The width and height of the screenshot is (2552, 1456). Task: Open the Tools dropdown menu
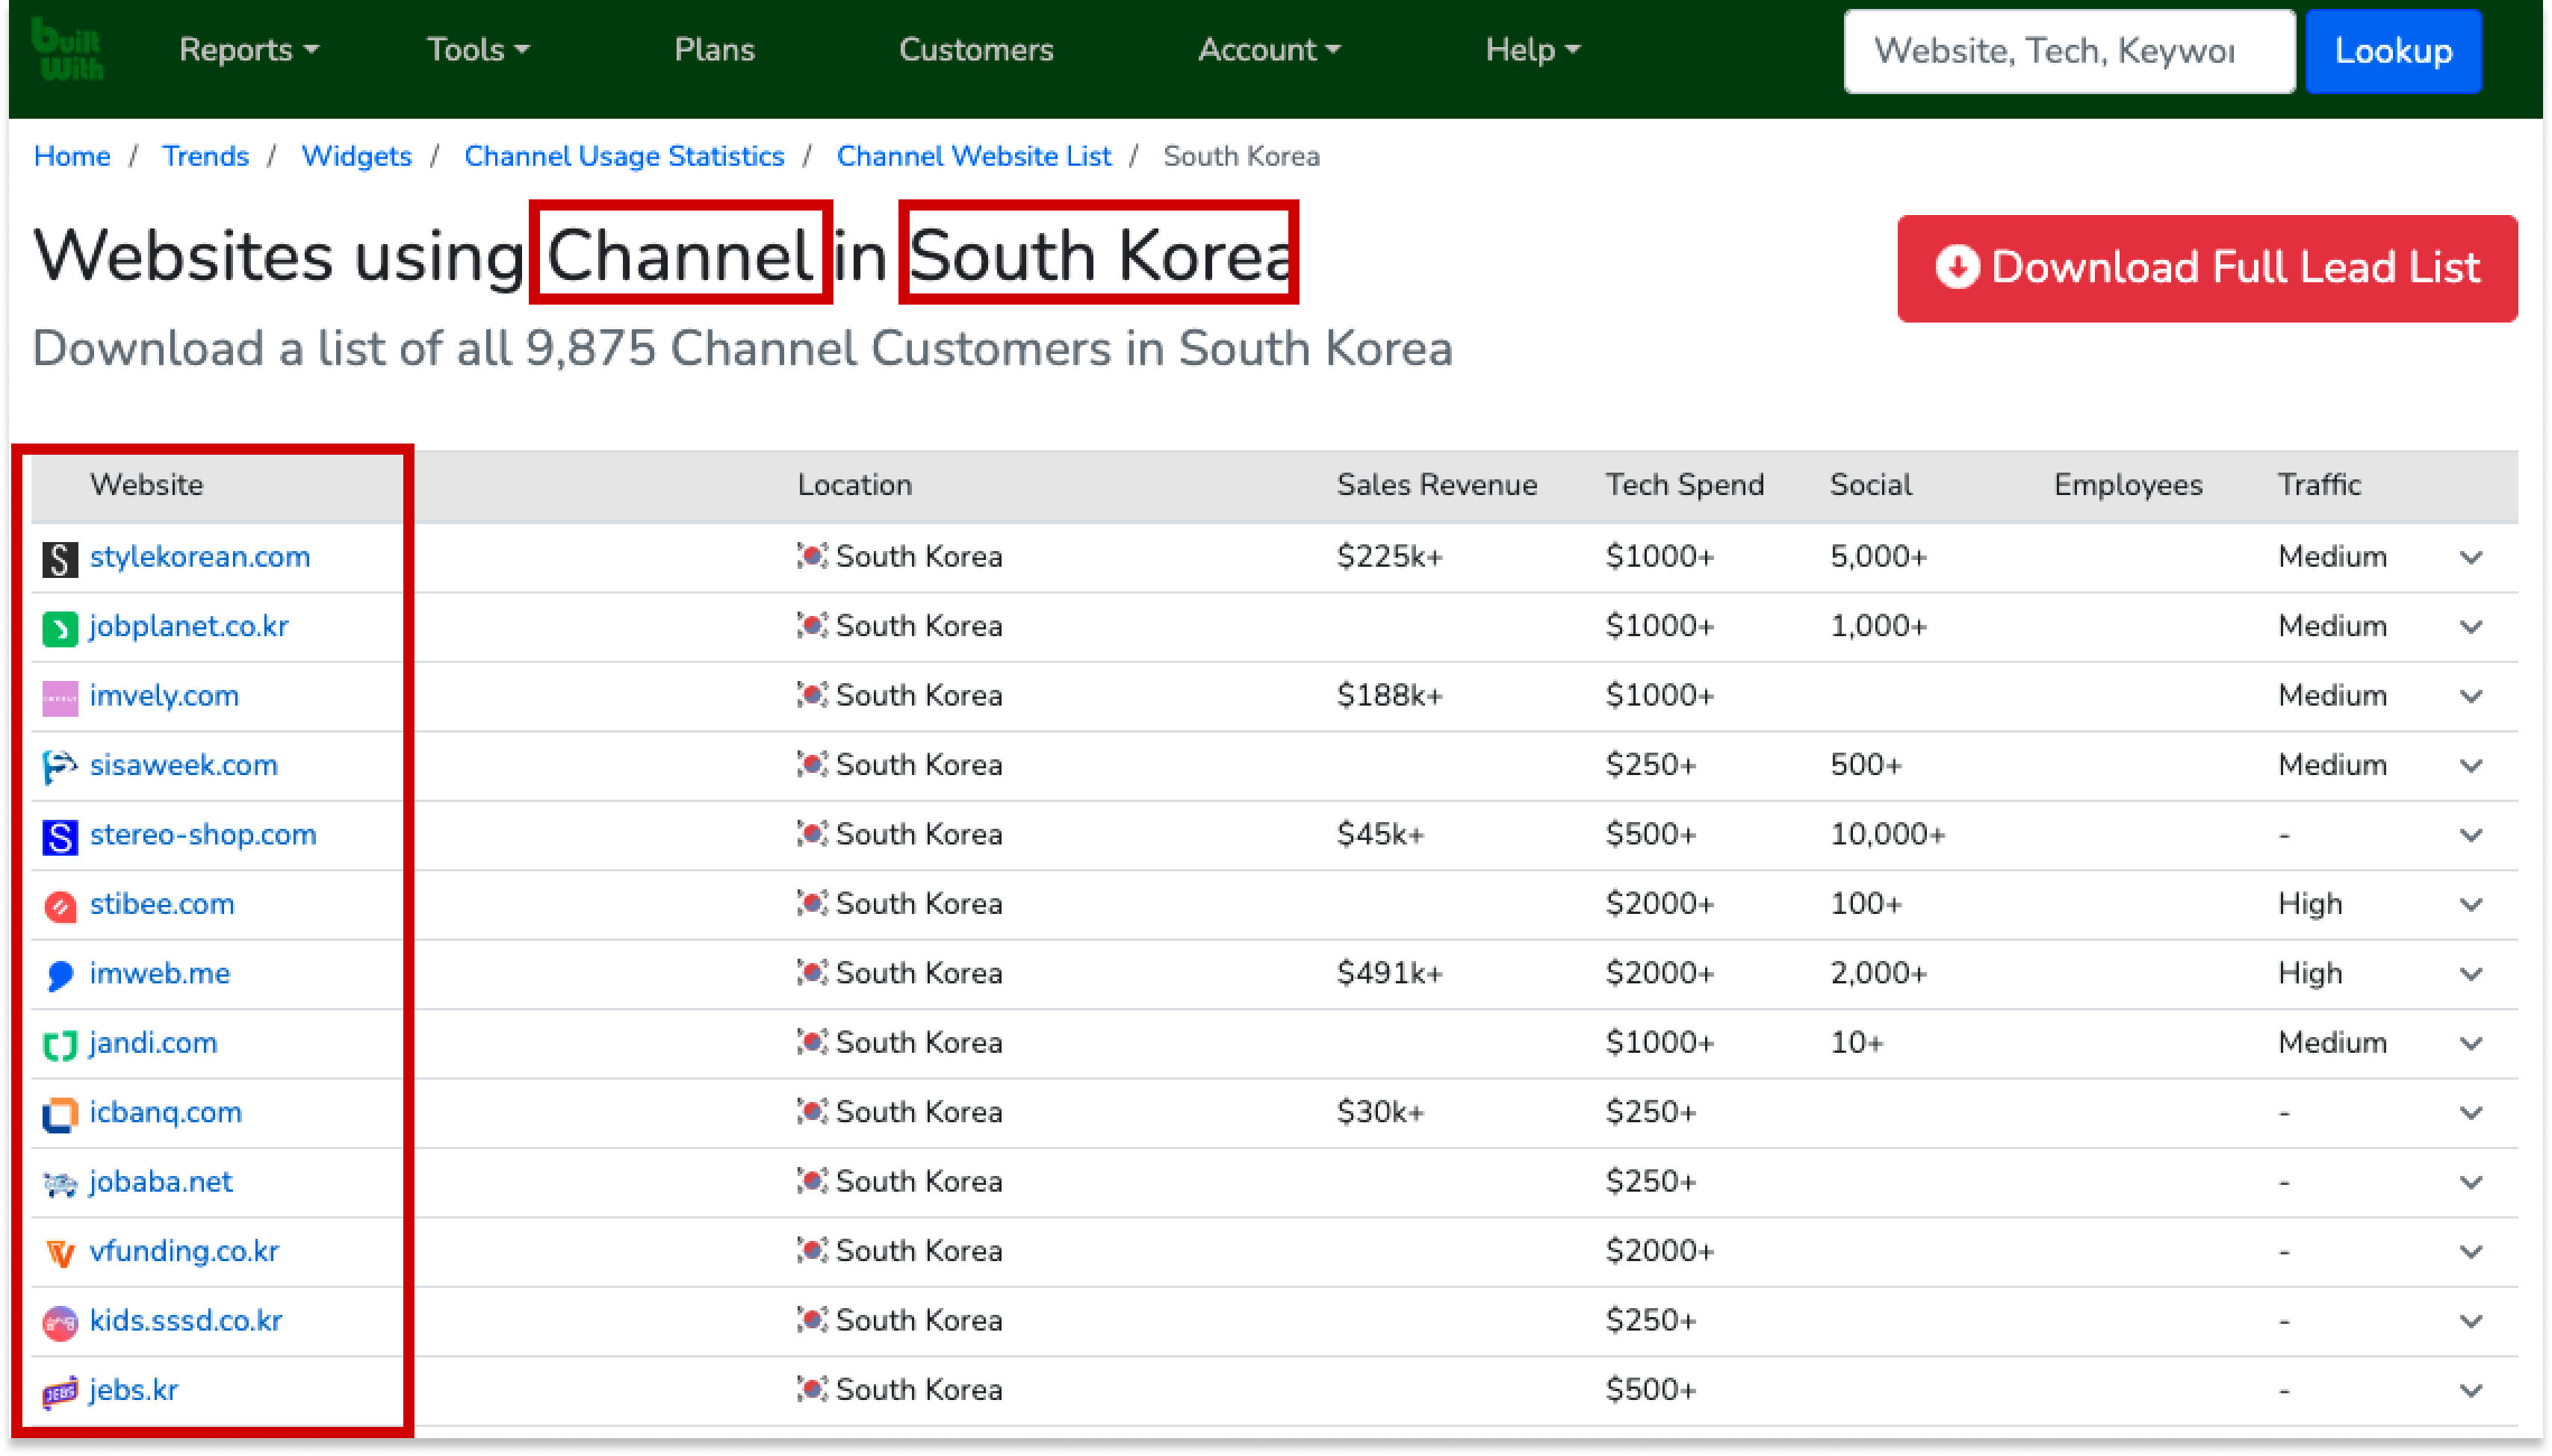478,50
